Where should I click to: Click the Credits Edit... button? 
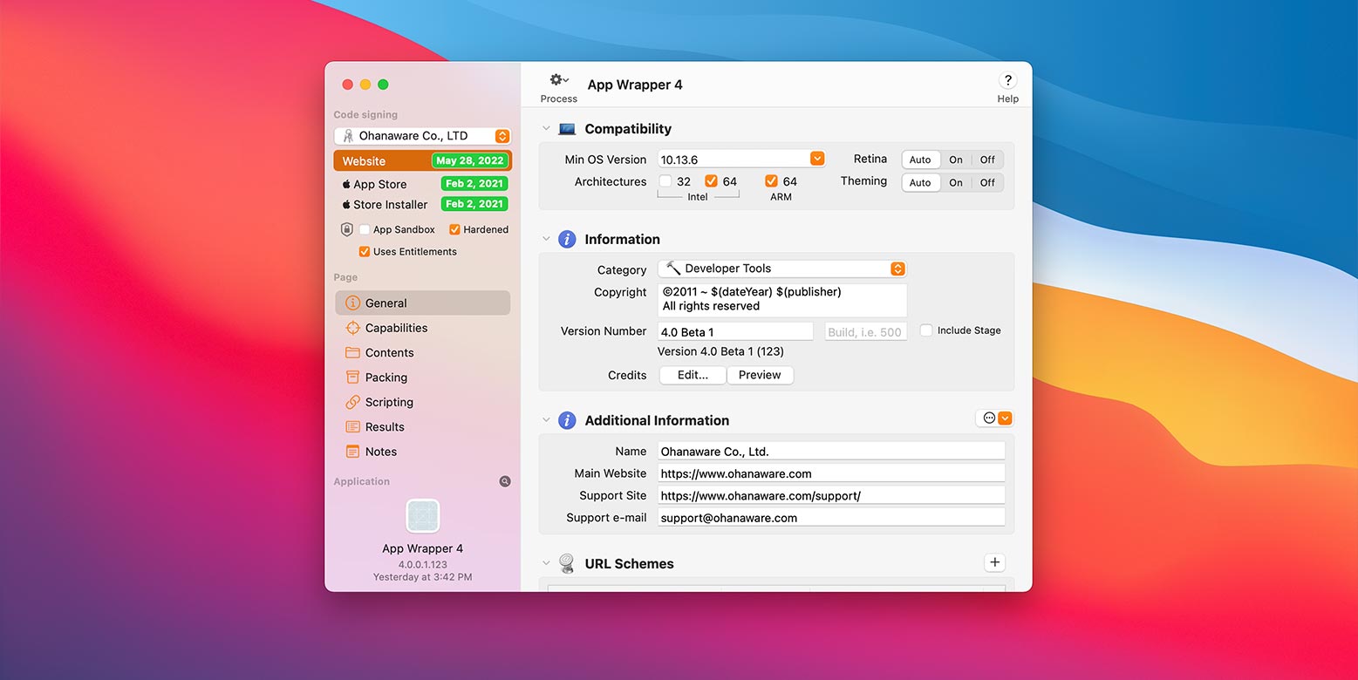(693, 375)
